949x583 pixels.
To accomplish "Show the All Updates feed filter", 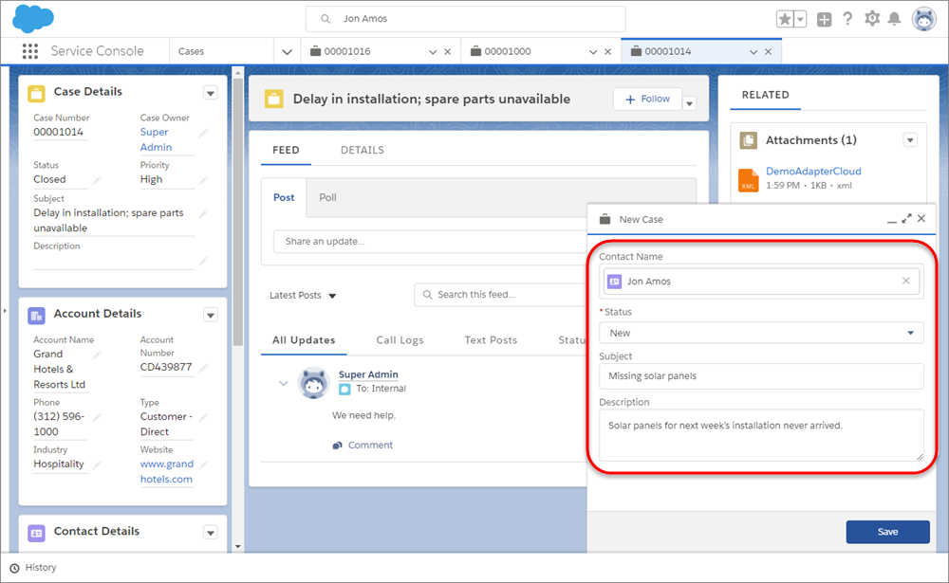I will coord(304,340).
